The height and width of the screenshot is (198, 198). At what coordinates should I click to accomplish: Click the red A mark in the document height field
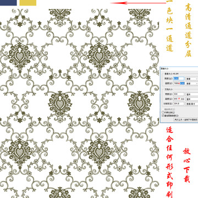179,98
